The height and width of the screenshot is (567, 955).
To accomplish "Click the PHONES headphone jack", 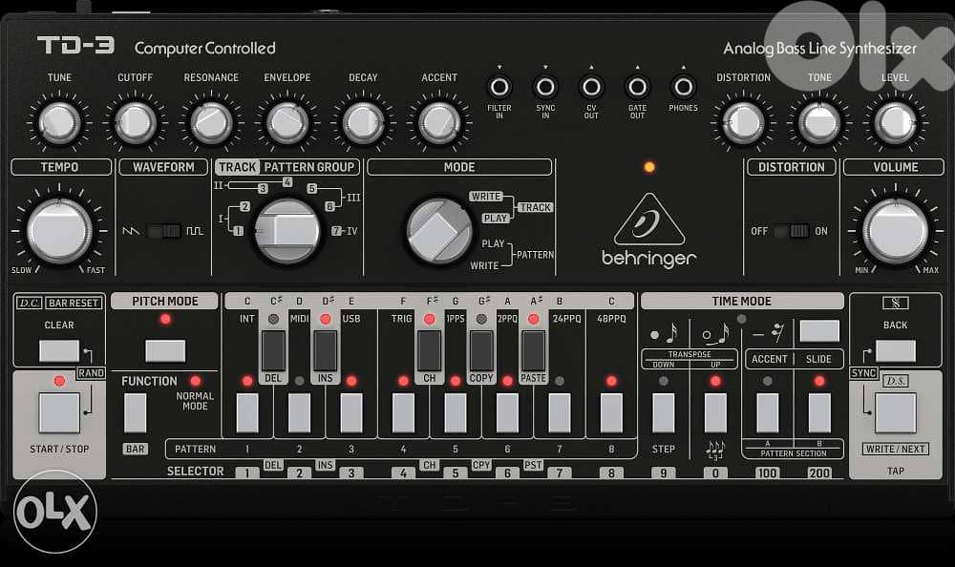I will [684, 87].
